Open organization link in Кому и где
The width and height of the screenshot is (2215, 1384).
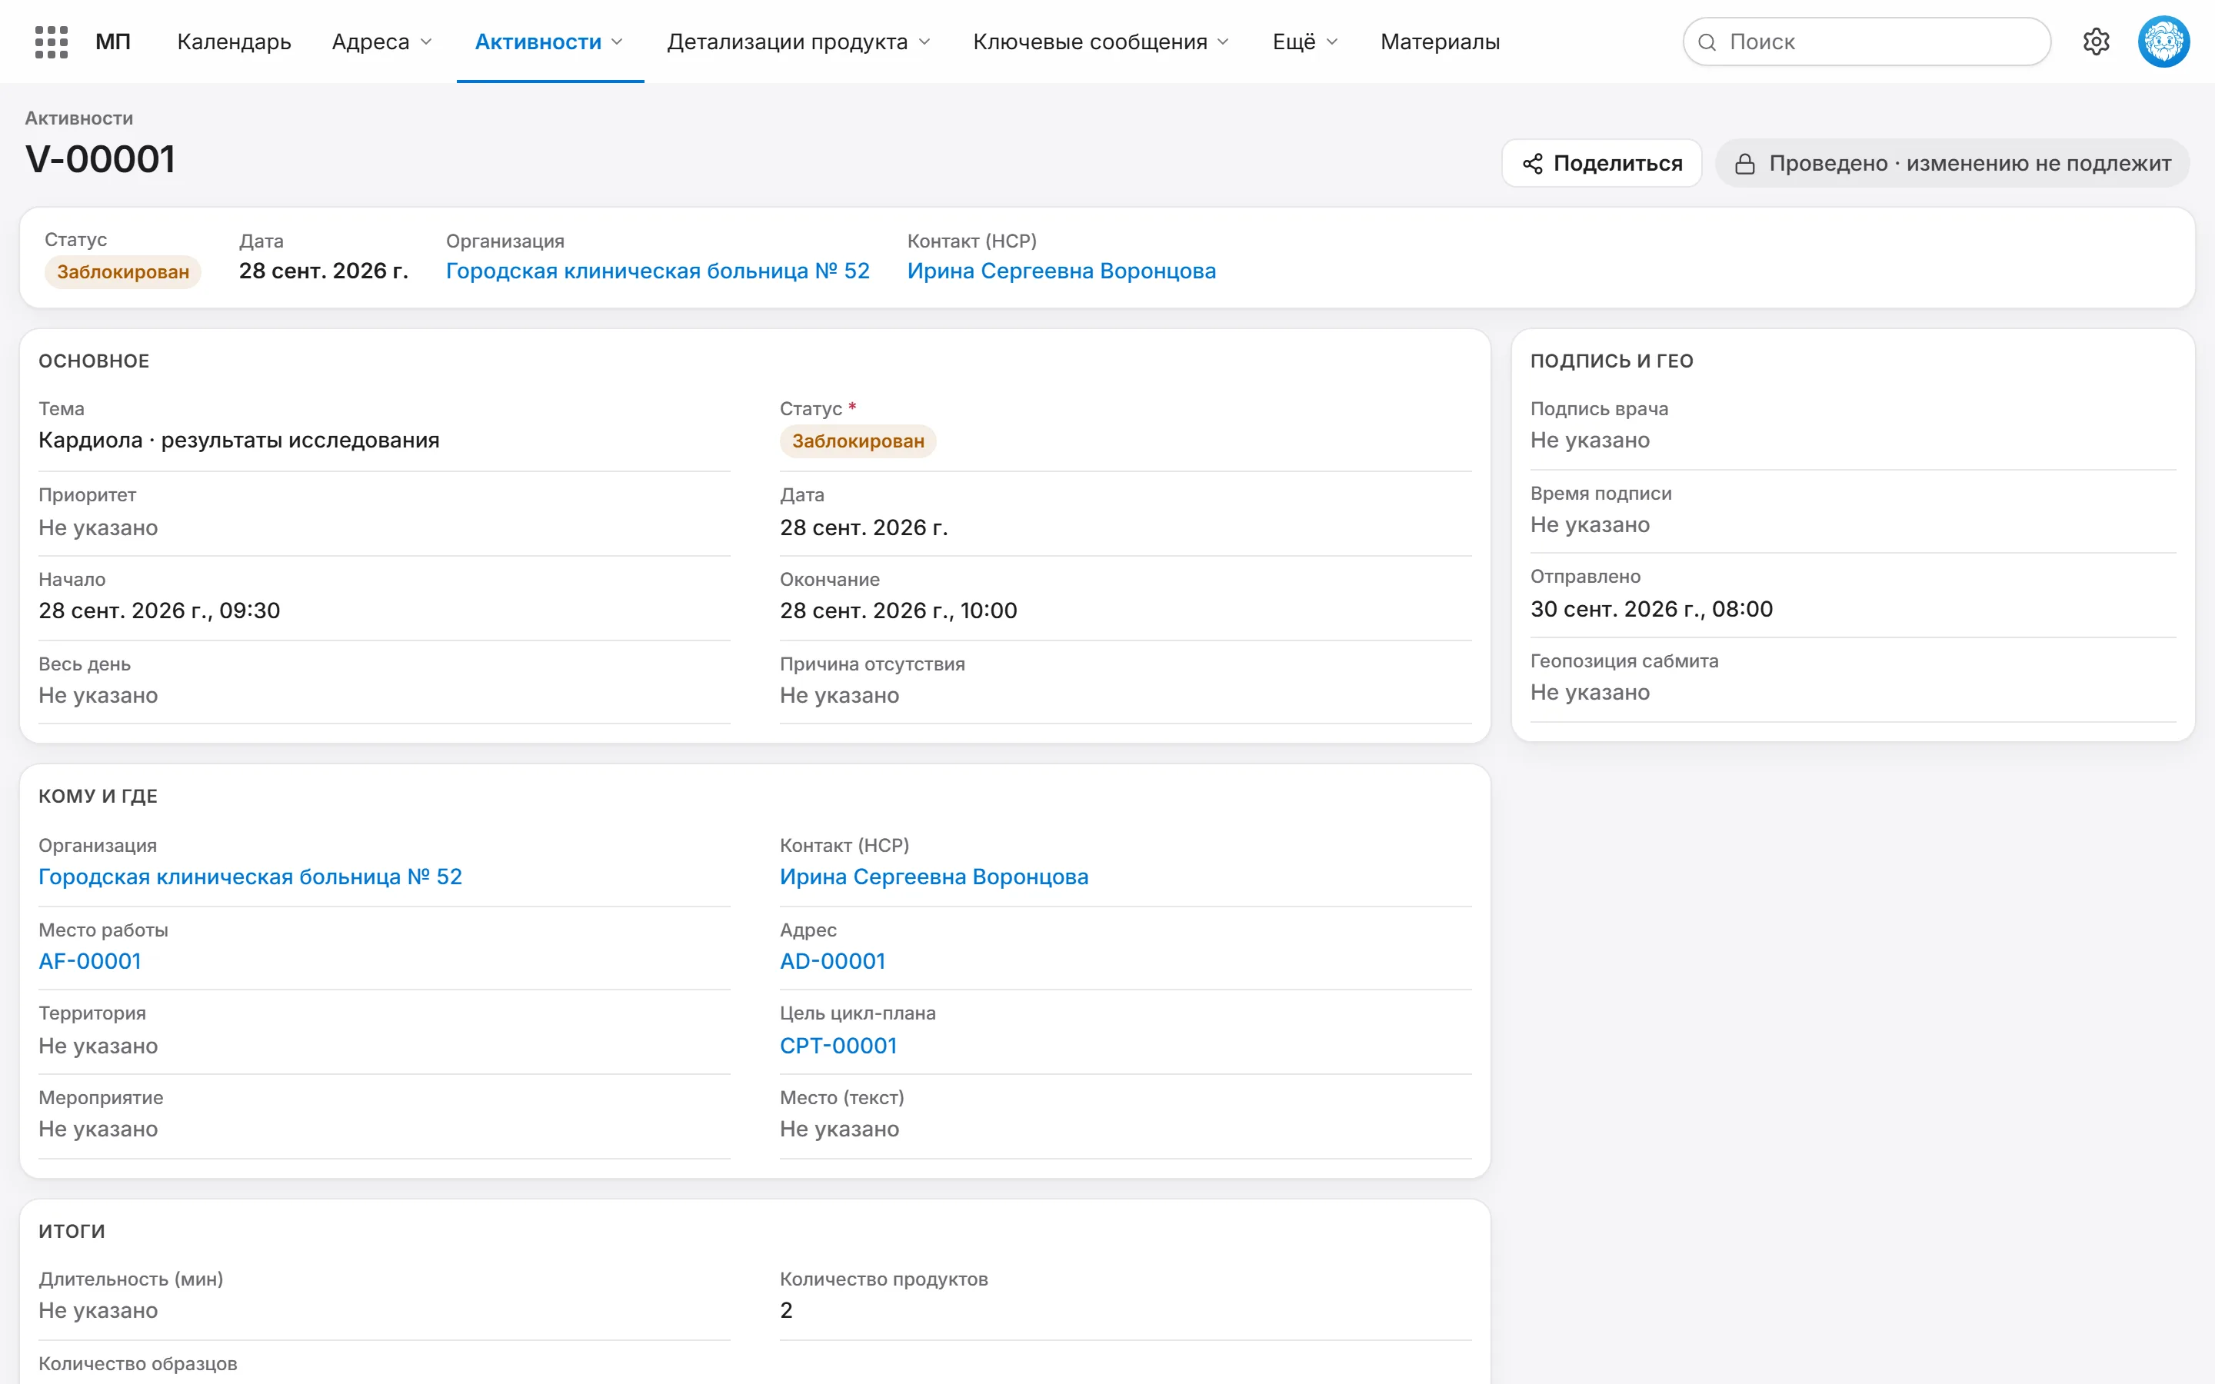coord(250,877)
